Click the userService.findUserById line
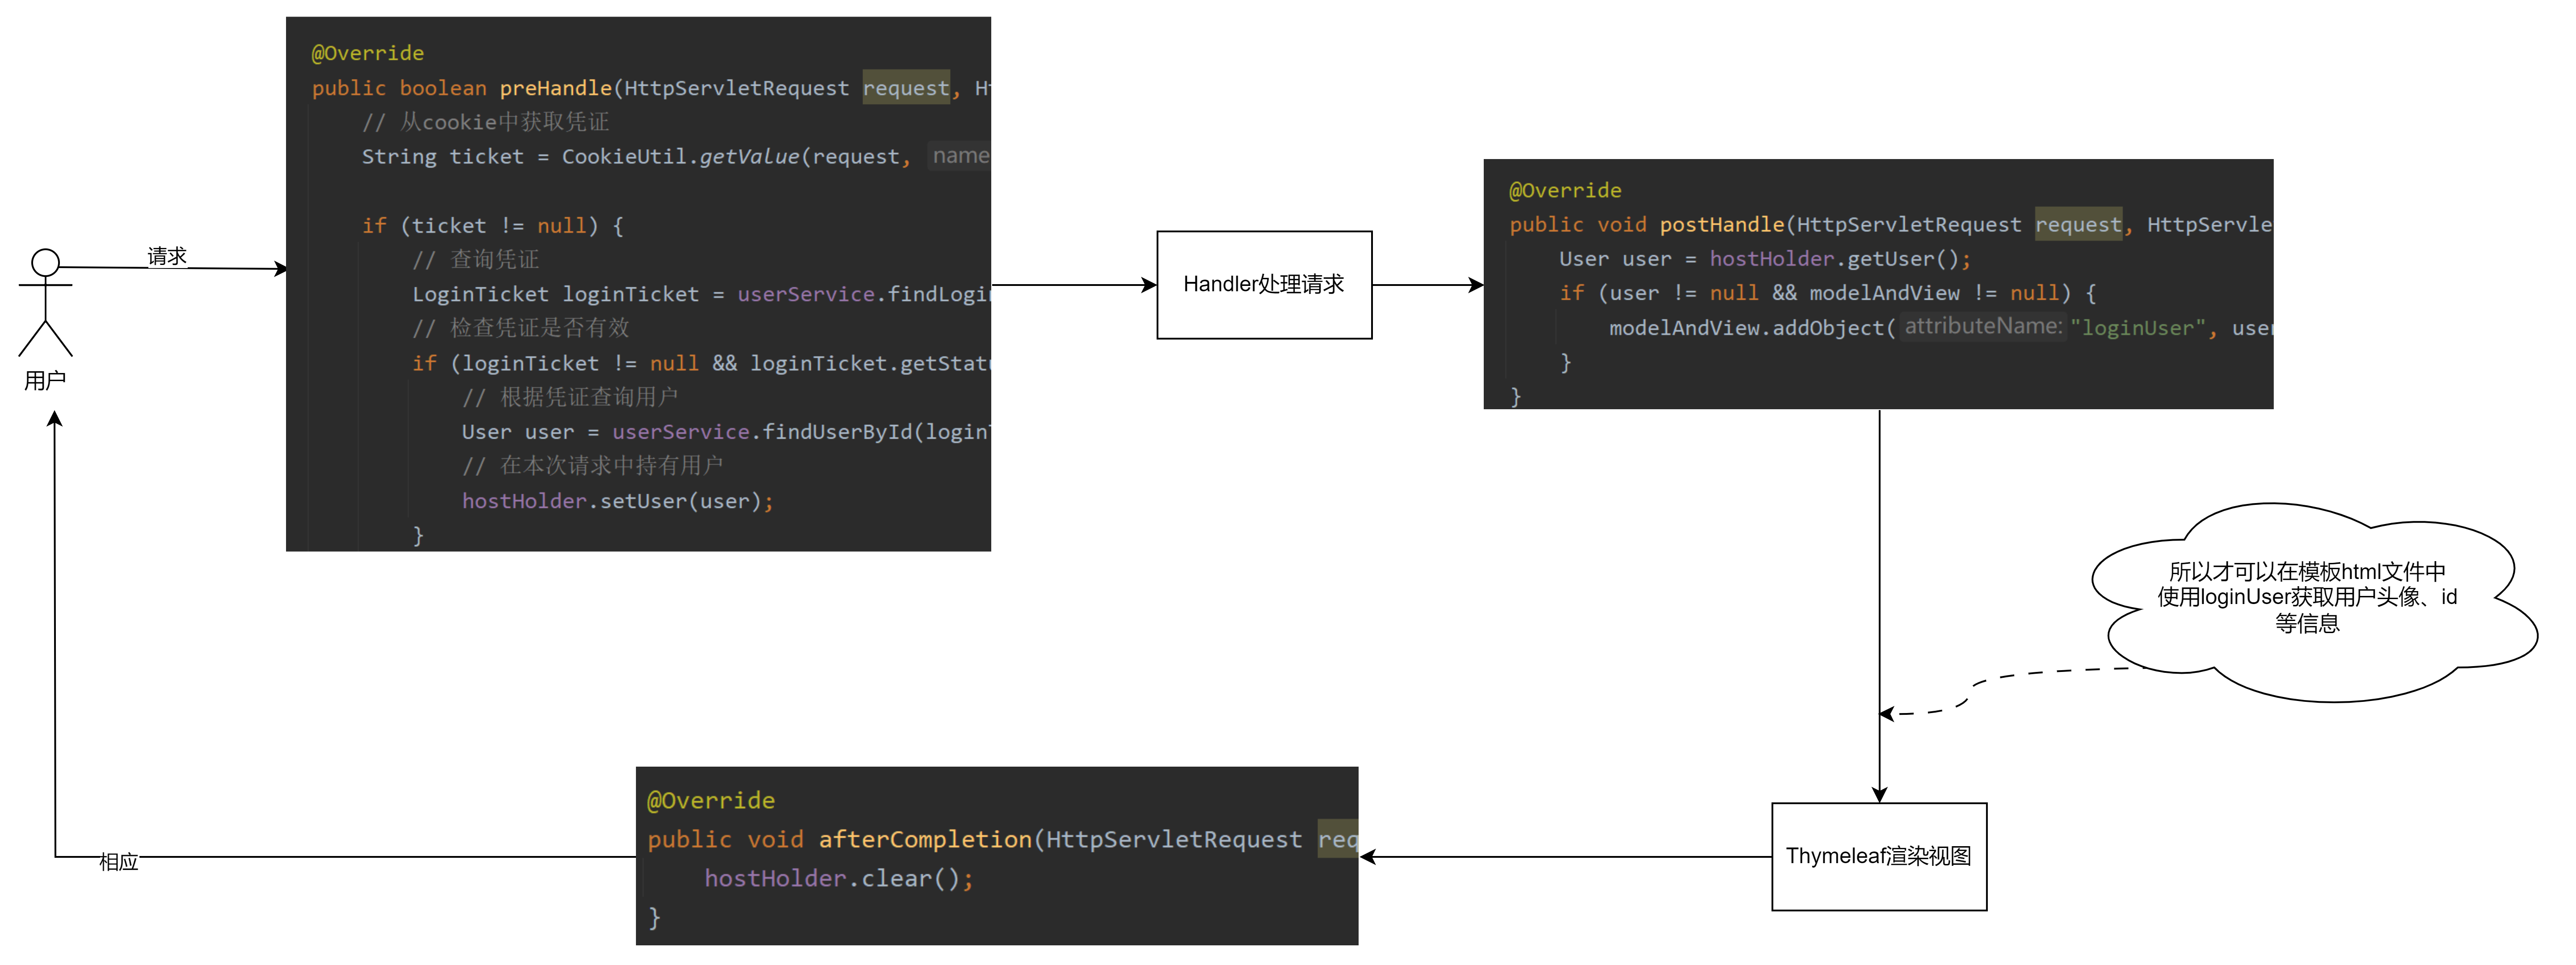Viewport: 2576px width, 965px height. point(726,432)
